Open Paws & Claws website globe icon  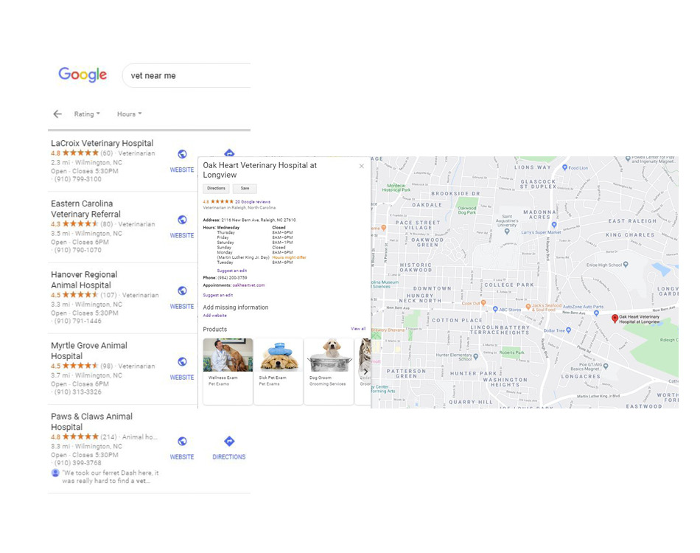pyautogui.click(x=182, y=442)
